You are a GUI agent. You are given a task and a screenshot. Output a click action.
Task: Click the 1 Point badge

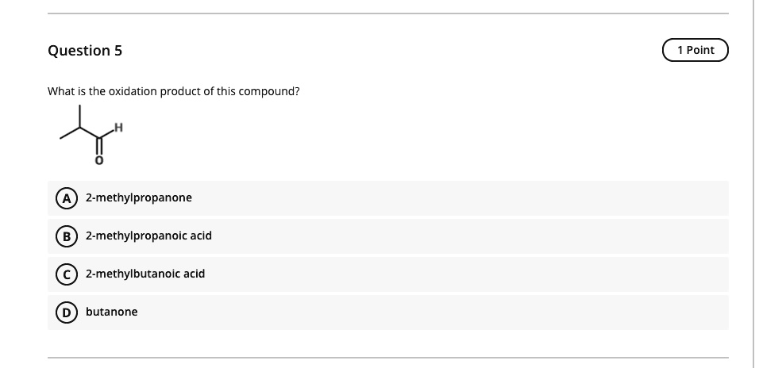(x=695, y=50)
